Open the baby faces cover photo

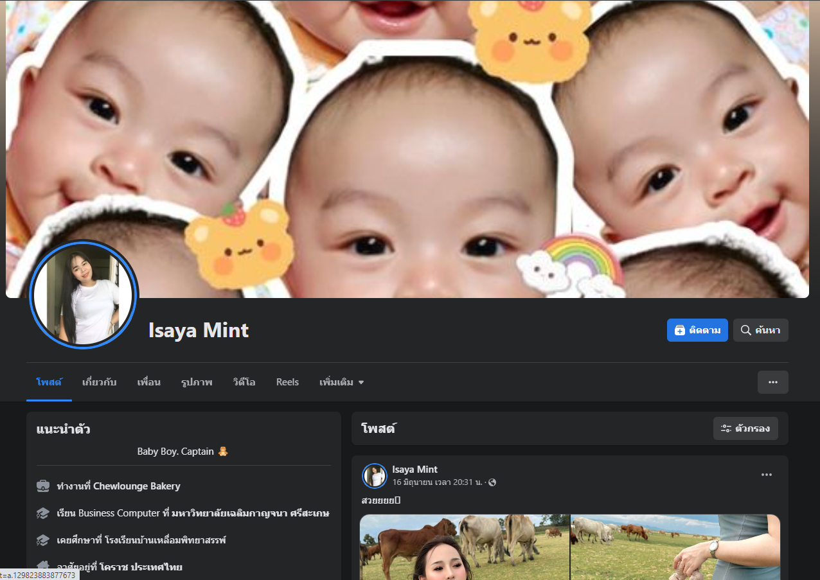(407, 149)
